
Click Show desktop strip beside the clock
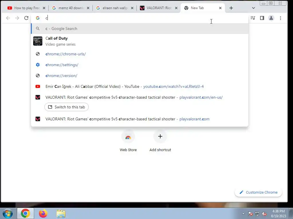click(x=291, y=213)
